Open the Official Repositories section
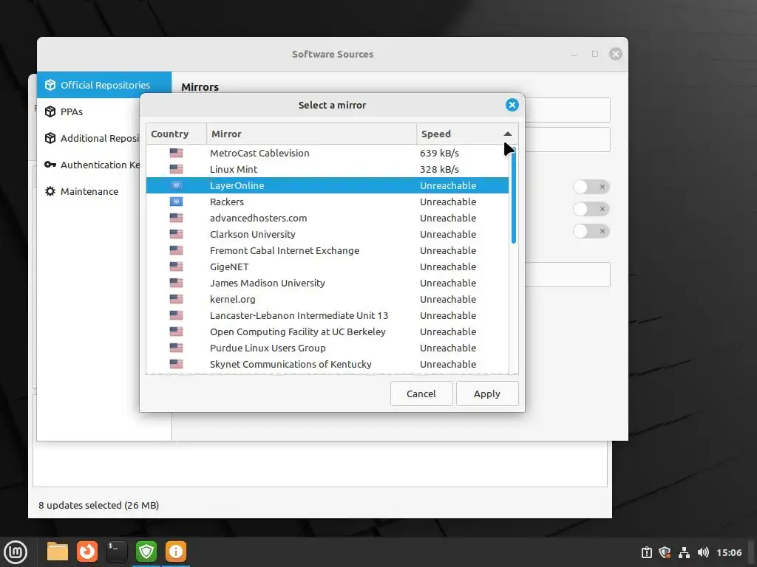The height and width of the screenshot is (567, 757). click(x=104, y=85)
